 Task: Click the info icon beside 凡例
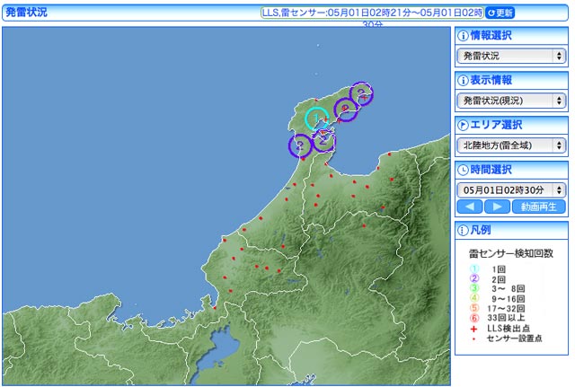click(463, 231)
